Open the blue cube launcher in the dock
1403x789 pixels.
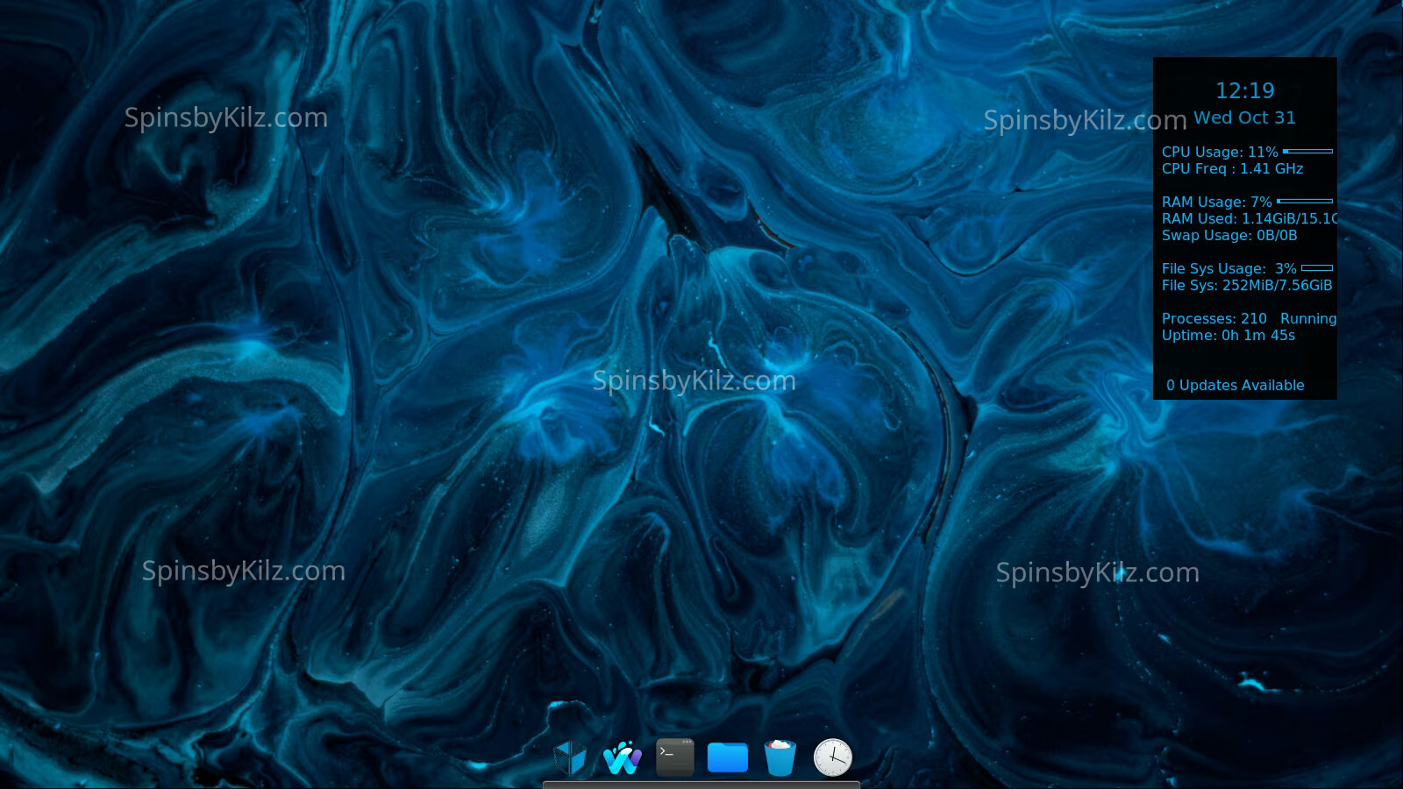pos(570,758)
